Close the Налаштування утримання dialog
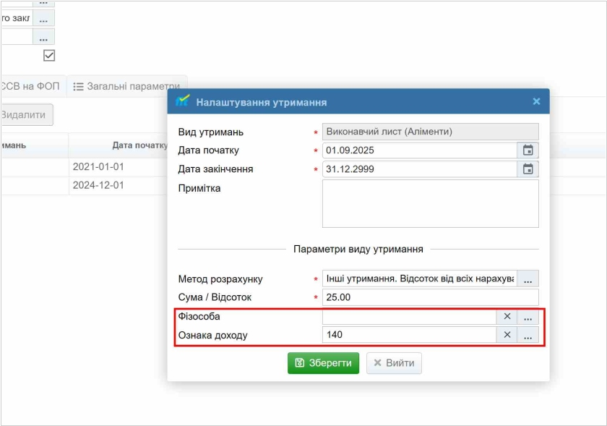Viewport: 607px width, 426px height. (536, 102)
